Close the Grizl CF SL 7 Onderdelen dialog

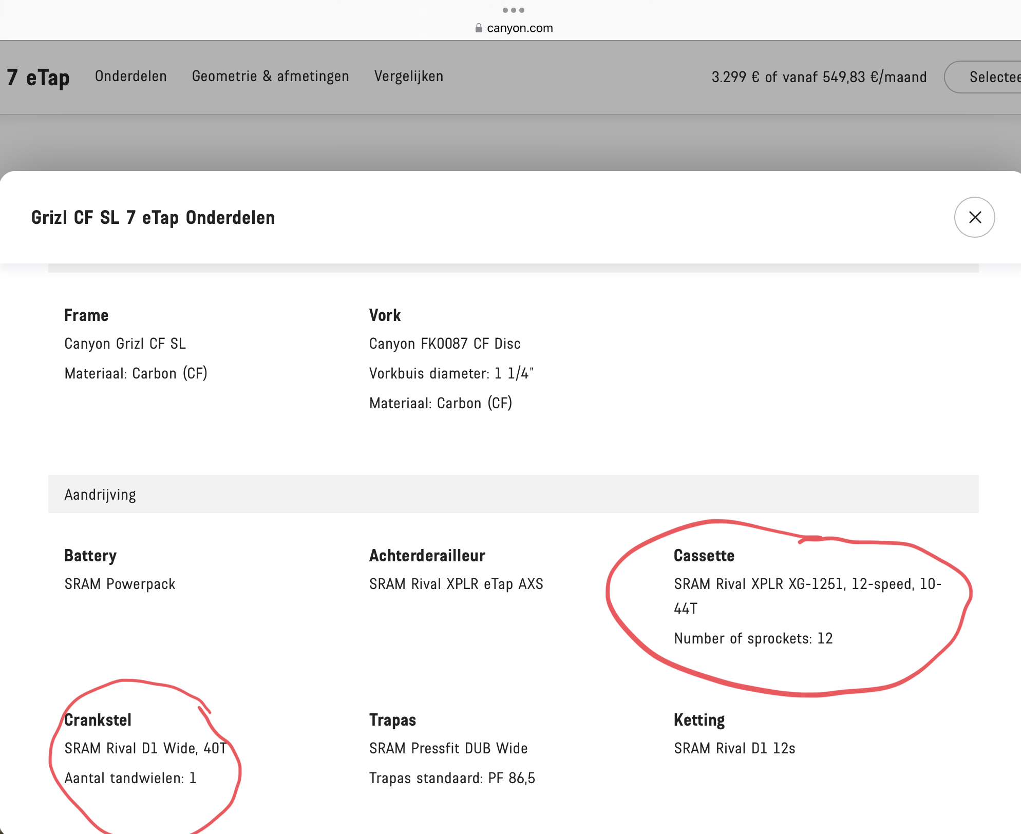click(x=974, y=217)
